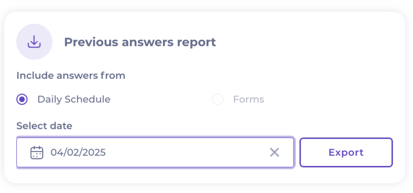Click the "Select date" label
Image resolution: width=413 pixels, height=193 pixels.
[x=44, y=126]
